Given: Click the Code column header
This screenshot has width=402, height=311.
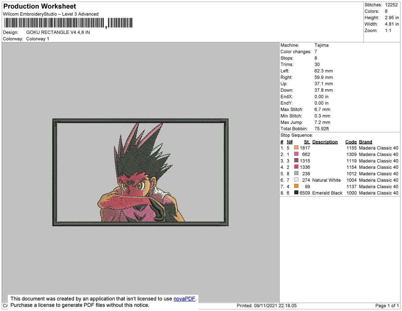Looking at the screenshot, I should (x=351, y=142).
